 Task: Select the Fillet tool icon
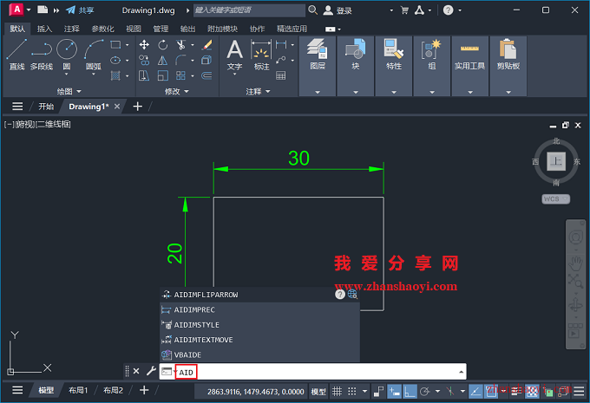pos(181,60)
